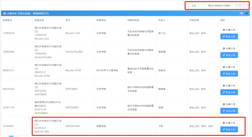Open 仪器介绍 for instrument S2301136
The width and height of the screenshot is (252, 137).
click(229, 104)
